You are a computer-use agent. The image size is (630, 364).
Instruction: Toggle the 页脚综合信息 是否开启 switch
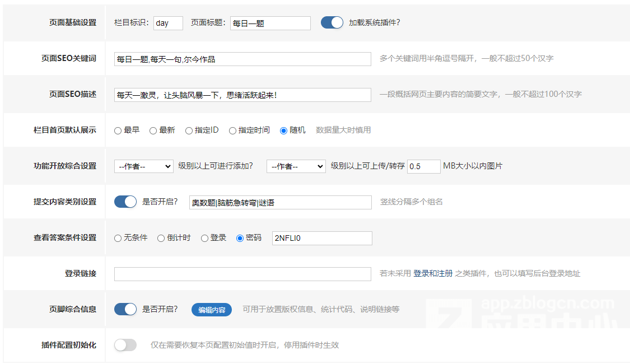(125, 309)
